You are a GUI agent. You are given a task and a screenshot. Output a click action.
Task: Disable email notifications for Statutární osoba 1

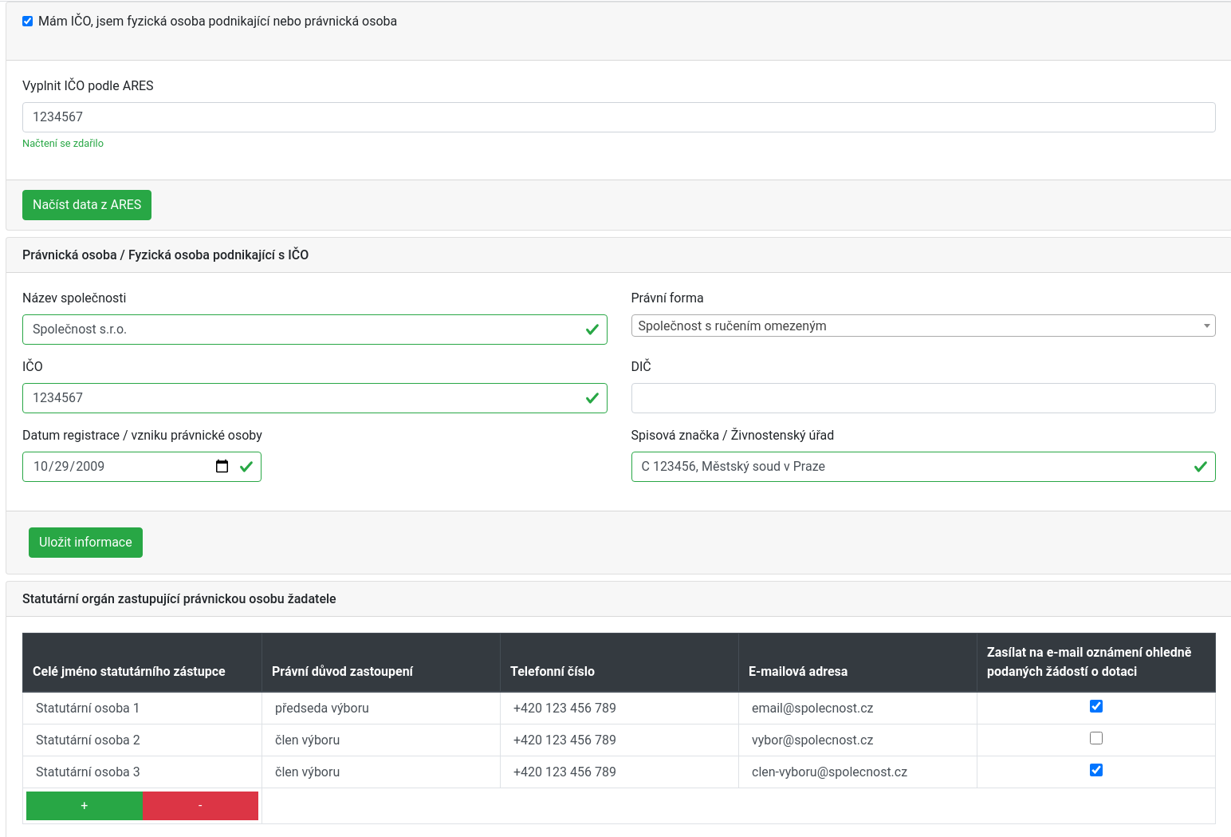(x=1095, y=706)
